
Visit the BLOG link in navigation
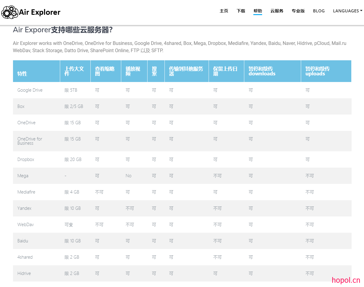point(319,11)
